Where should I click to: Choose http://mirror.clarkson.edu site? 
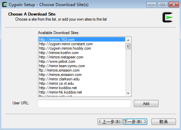82,79
